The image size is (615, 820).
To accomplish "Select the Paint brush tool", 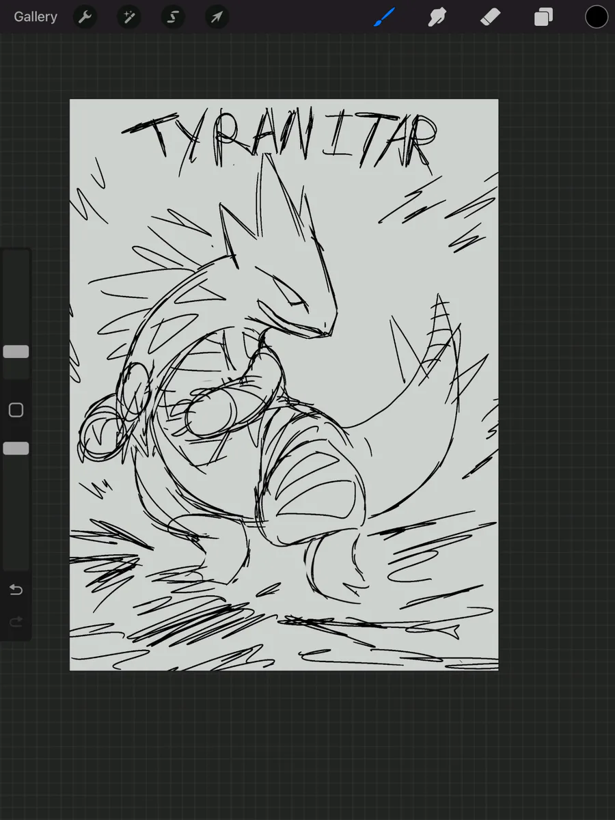I will (385, 17).
